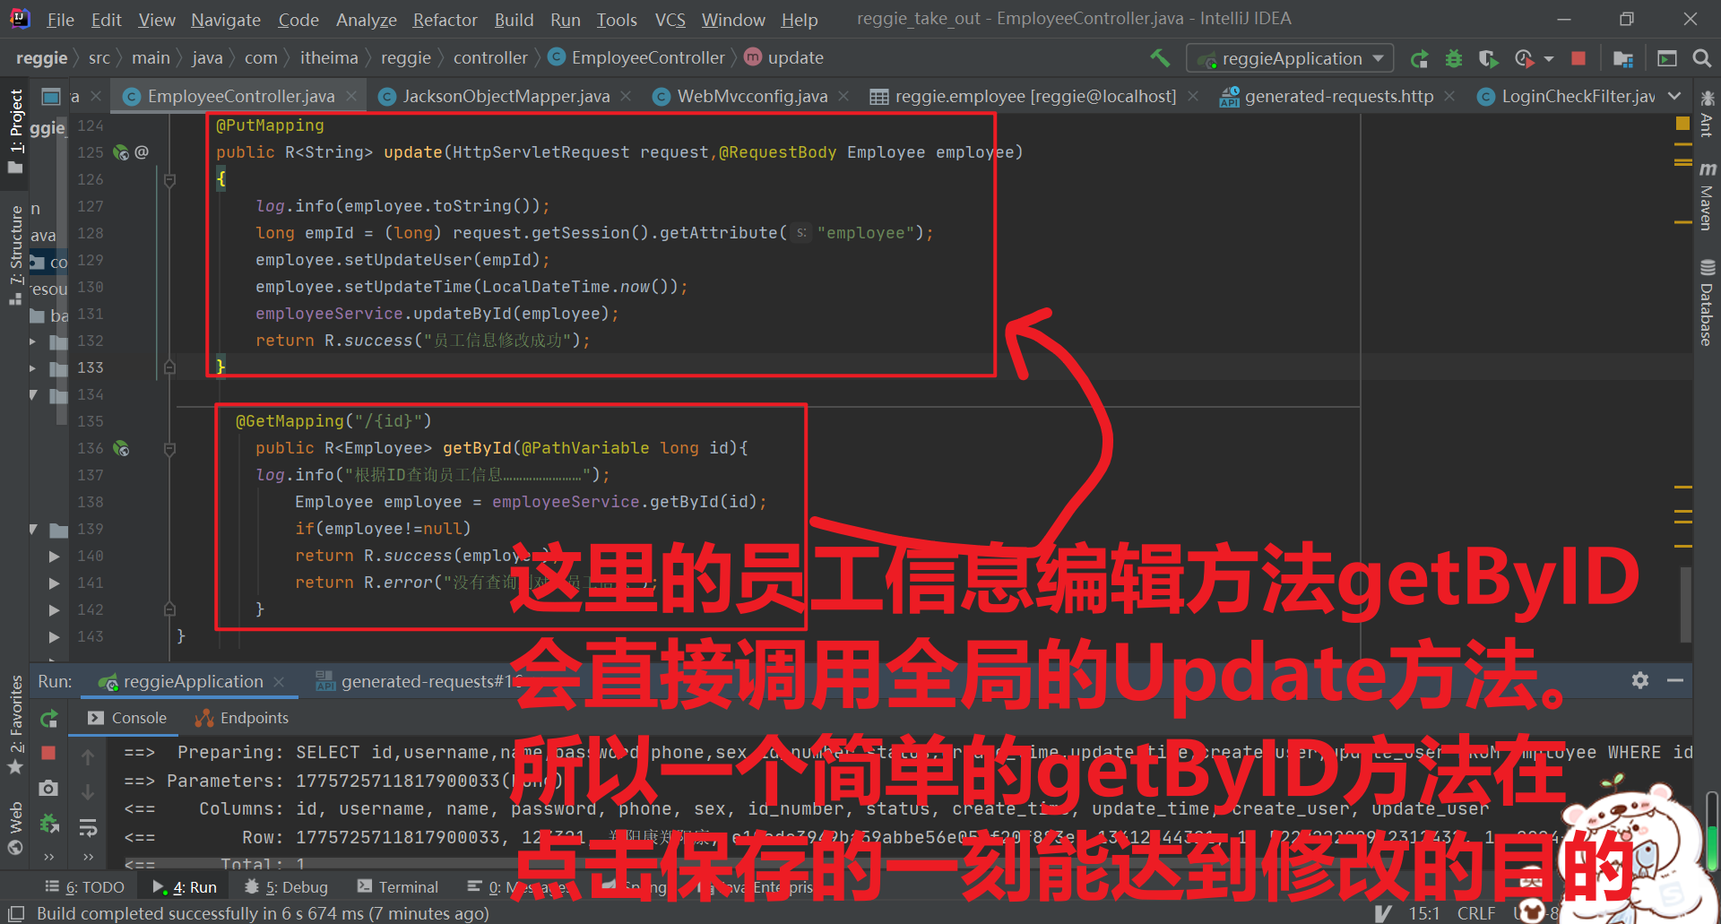Toggle the Project tool window

click(15, 131)
